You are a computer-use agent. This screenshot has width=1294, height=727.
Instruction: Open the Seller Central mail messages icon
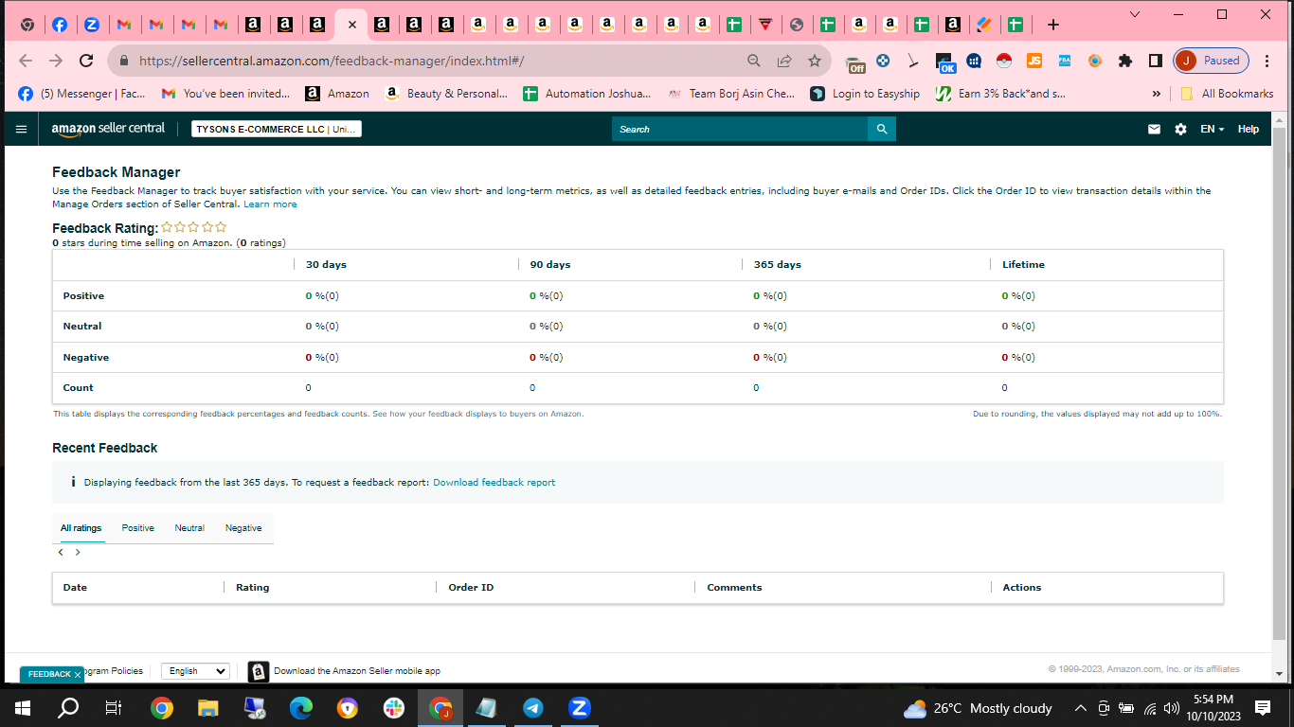click(x=1154, y=129)
